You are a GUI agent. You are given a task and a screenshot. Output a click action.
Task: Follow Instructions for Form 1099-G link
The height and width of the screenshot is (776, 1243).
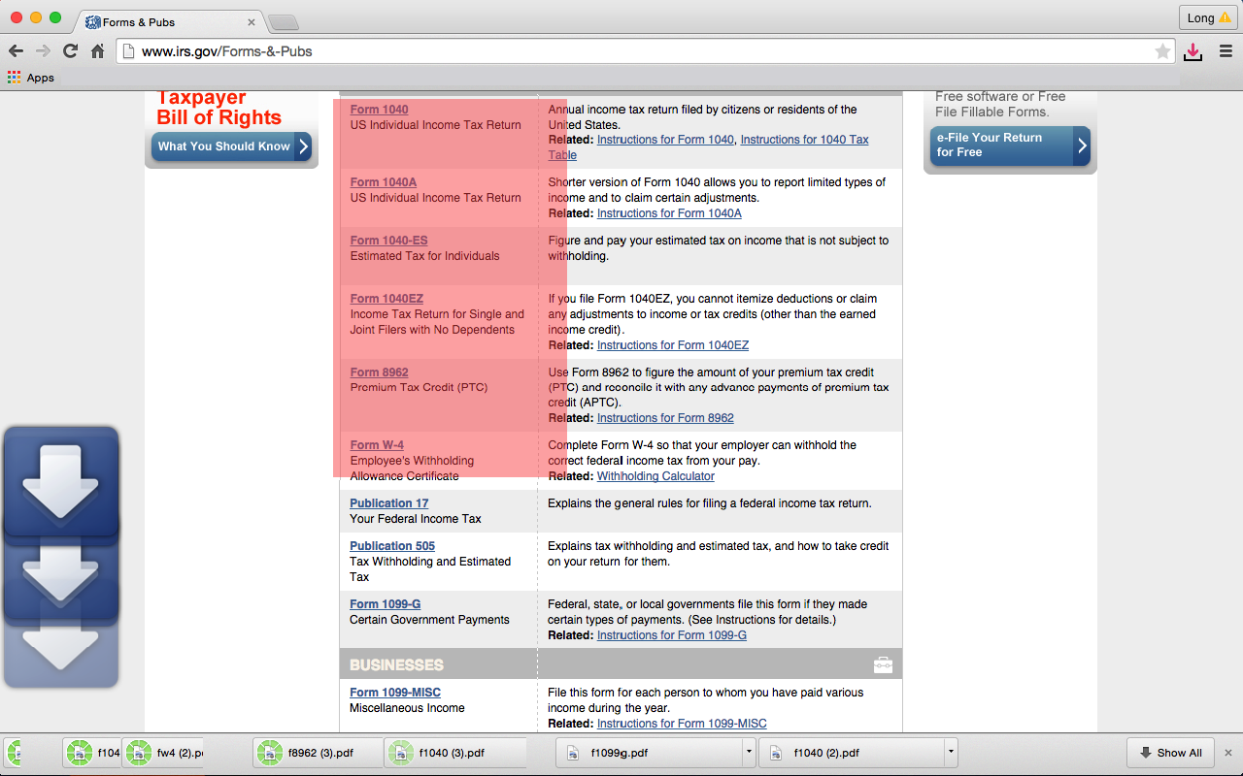(672, 635)
